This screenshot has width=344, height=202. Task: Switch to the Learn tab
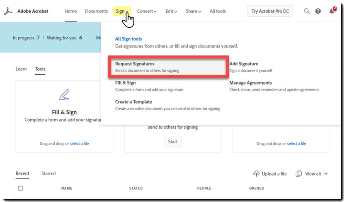[21, 69]
